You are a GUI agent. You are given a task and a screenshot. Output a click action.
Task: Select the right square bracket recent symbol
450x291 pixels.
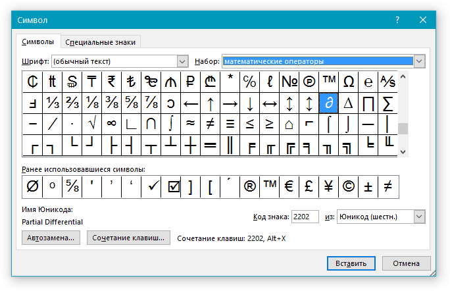tap(191, 187)
